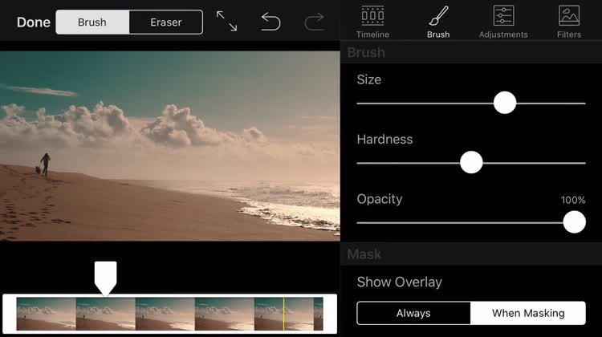Select the Brush mode segment
602x337 pixels.
click(92, 22)
